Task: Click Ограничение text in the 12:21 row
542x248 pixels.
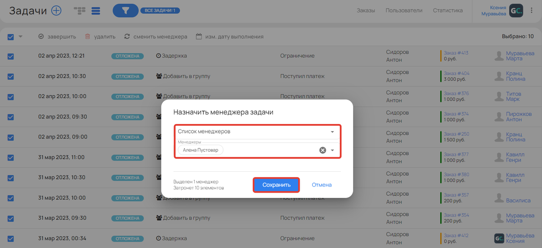Action: [x=297, y=56]
